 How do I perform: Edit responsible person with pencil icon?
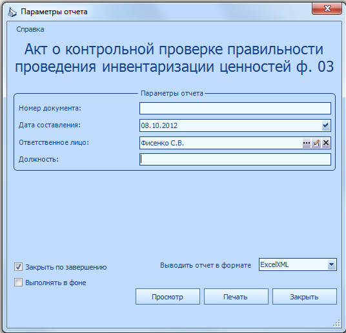(x=316, y=143)
